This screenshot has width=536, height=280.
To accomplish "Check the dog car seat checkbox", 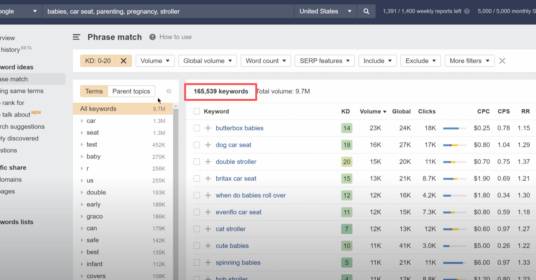I will pyautogui.click(x=197, y=145).
